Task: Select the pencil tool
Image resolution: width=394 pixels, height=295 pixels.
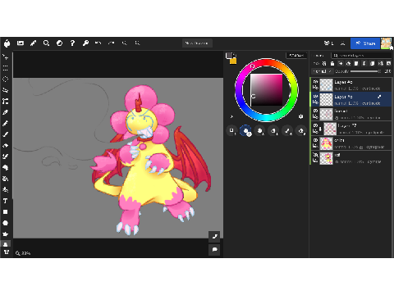Action: [6, 124]
